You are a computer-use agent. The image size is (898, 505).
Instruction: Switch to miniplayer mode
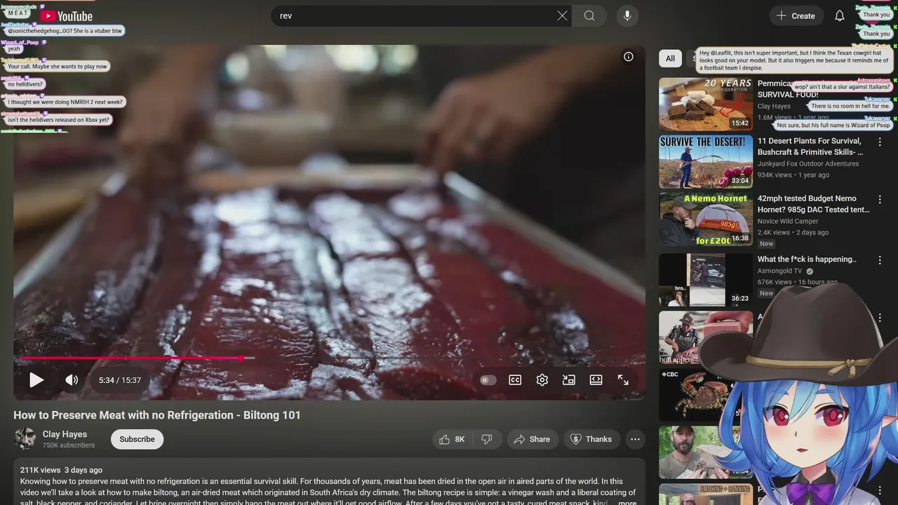(x=569, y=380)
